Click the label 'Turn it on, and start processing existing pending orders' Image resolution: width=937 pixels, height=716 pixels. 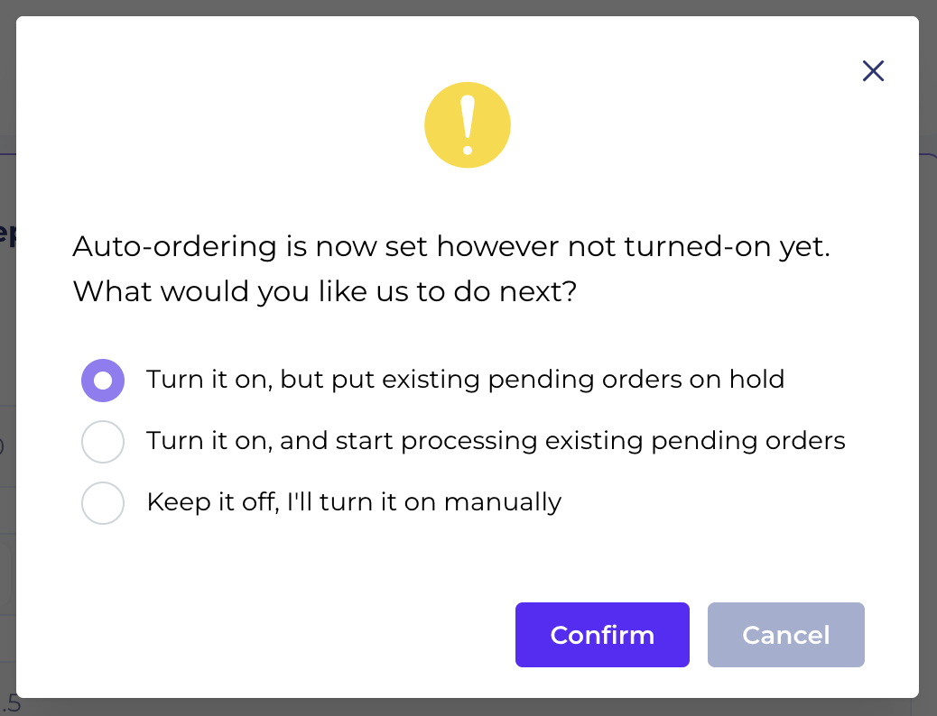[496, 441]
